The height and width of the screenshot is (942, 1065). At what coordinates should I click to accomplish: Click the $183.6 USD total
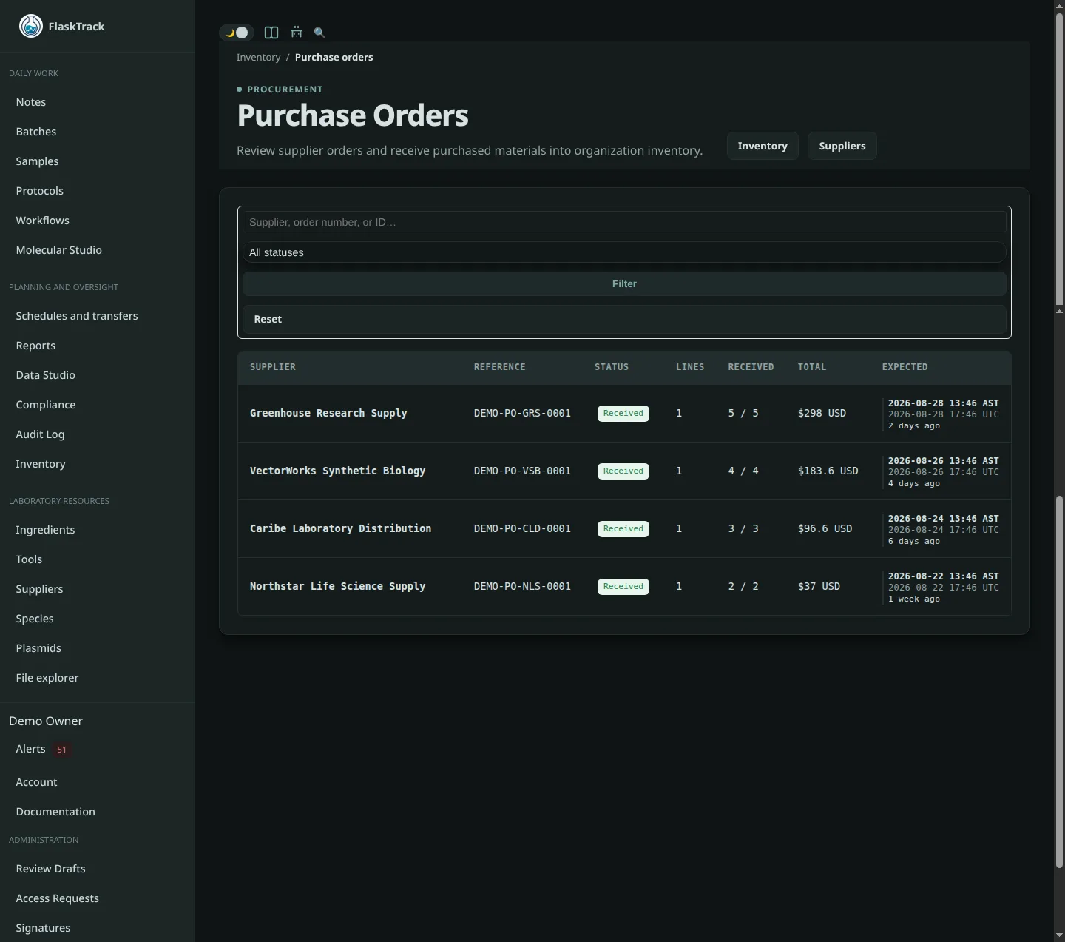click(828, 471)
